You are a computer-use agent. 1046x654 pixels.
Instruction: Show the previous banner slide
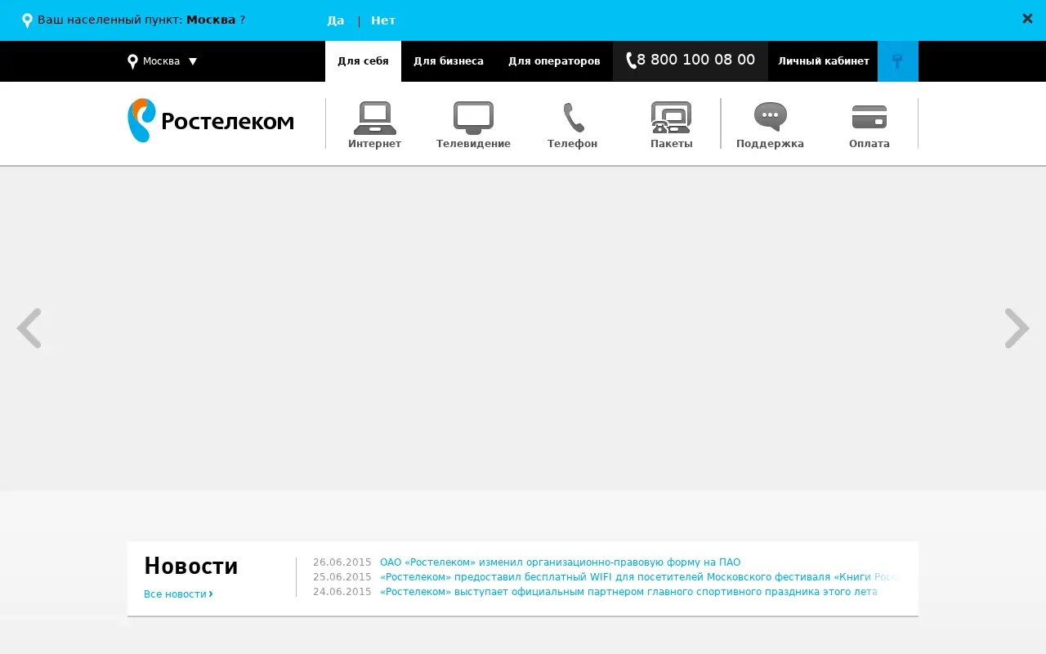[x=29, y=329]
